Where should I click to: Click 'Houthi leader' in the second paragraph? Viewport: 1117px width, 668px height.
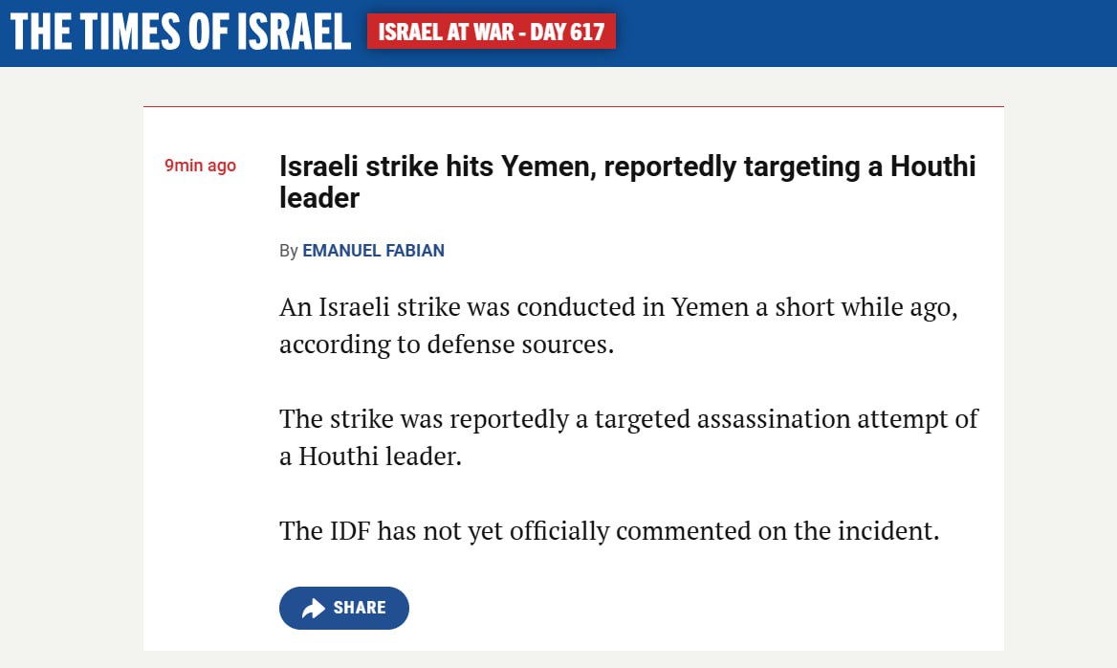pyautogui.click(x=380, y=456)
